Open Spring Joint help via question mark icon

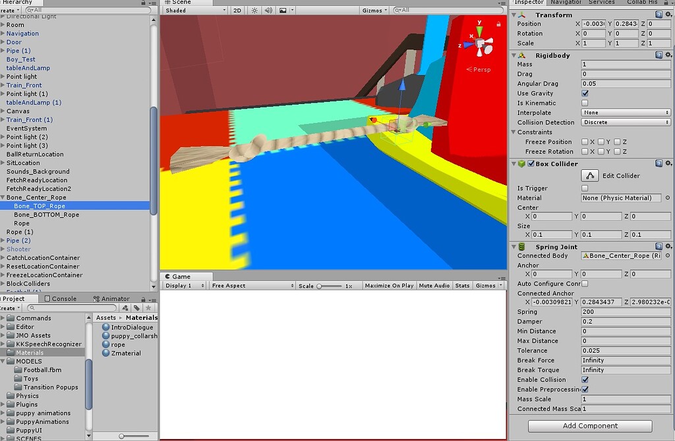pyautogui.click(x=659, y=246)
